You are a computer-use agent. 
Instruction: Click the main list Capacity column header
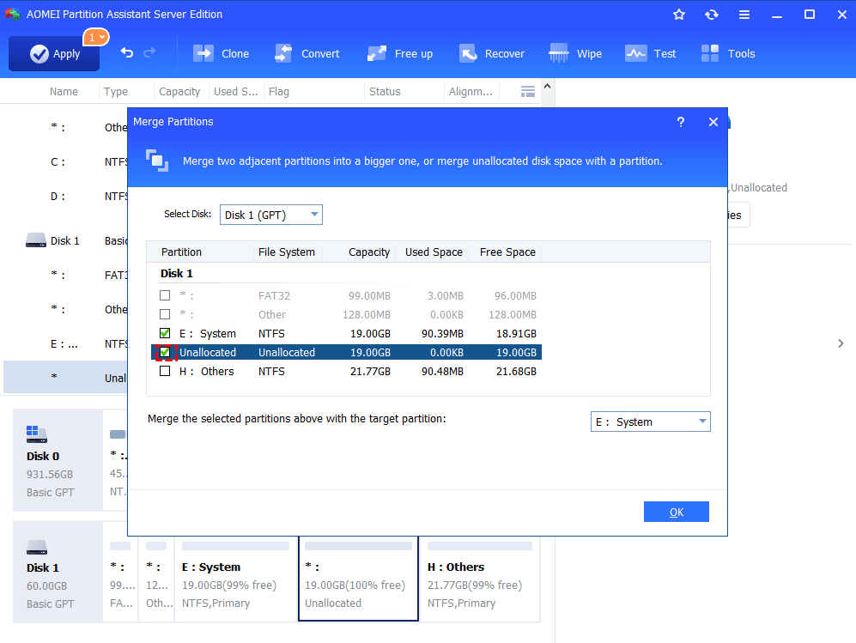point(179,92)
